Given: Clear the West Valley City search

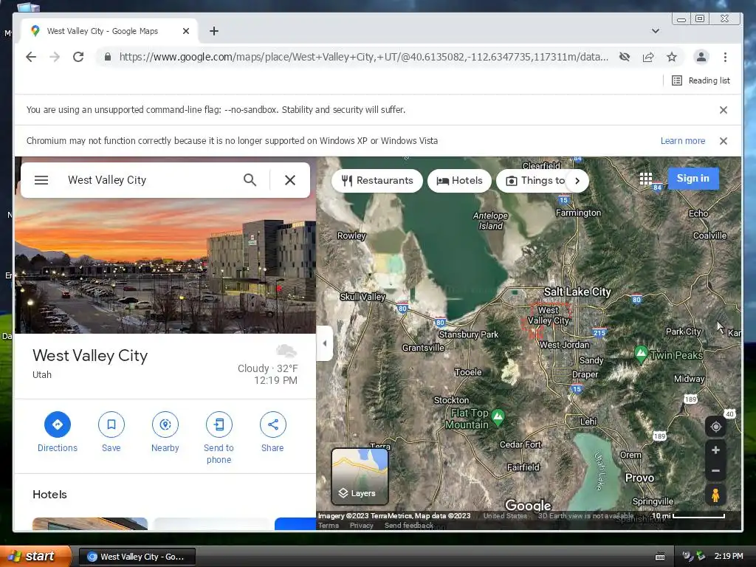Looking at the screenshot, I should [289, 180].
